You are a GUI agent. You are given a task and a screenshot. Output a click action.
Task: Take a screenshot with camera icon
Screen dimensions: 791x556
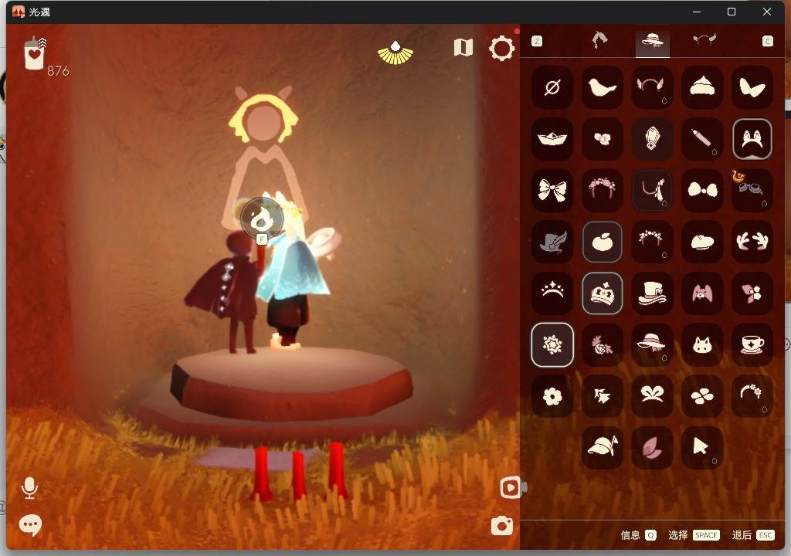click(502, 526)
